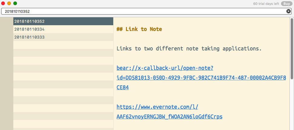294x130 pixels.
Task: Click first empty row below note list
Action: click(63, 45)
